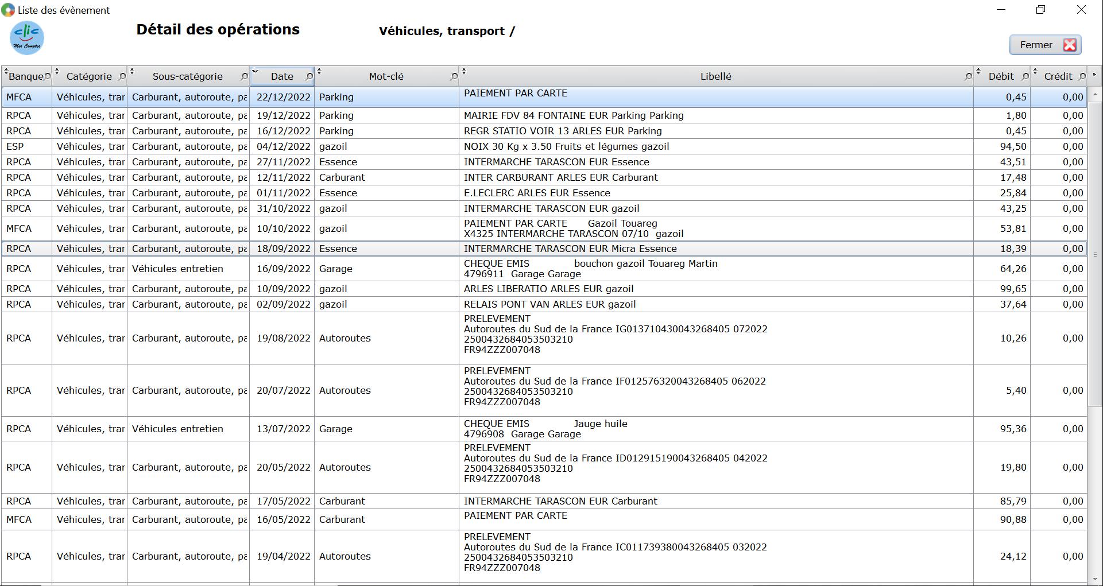Open search magnifier in Banque column
The width and height of the screenshot is (1103, 586).
[47, 76]
